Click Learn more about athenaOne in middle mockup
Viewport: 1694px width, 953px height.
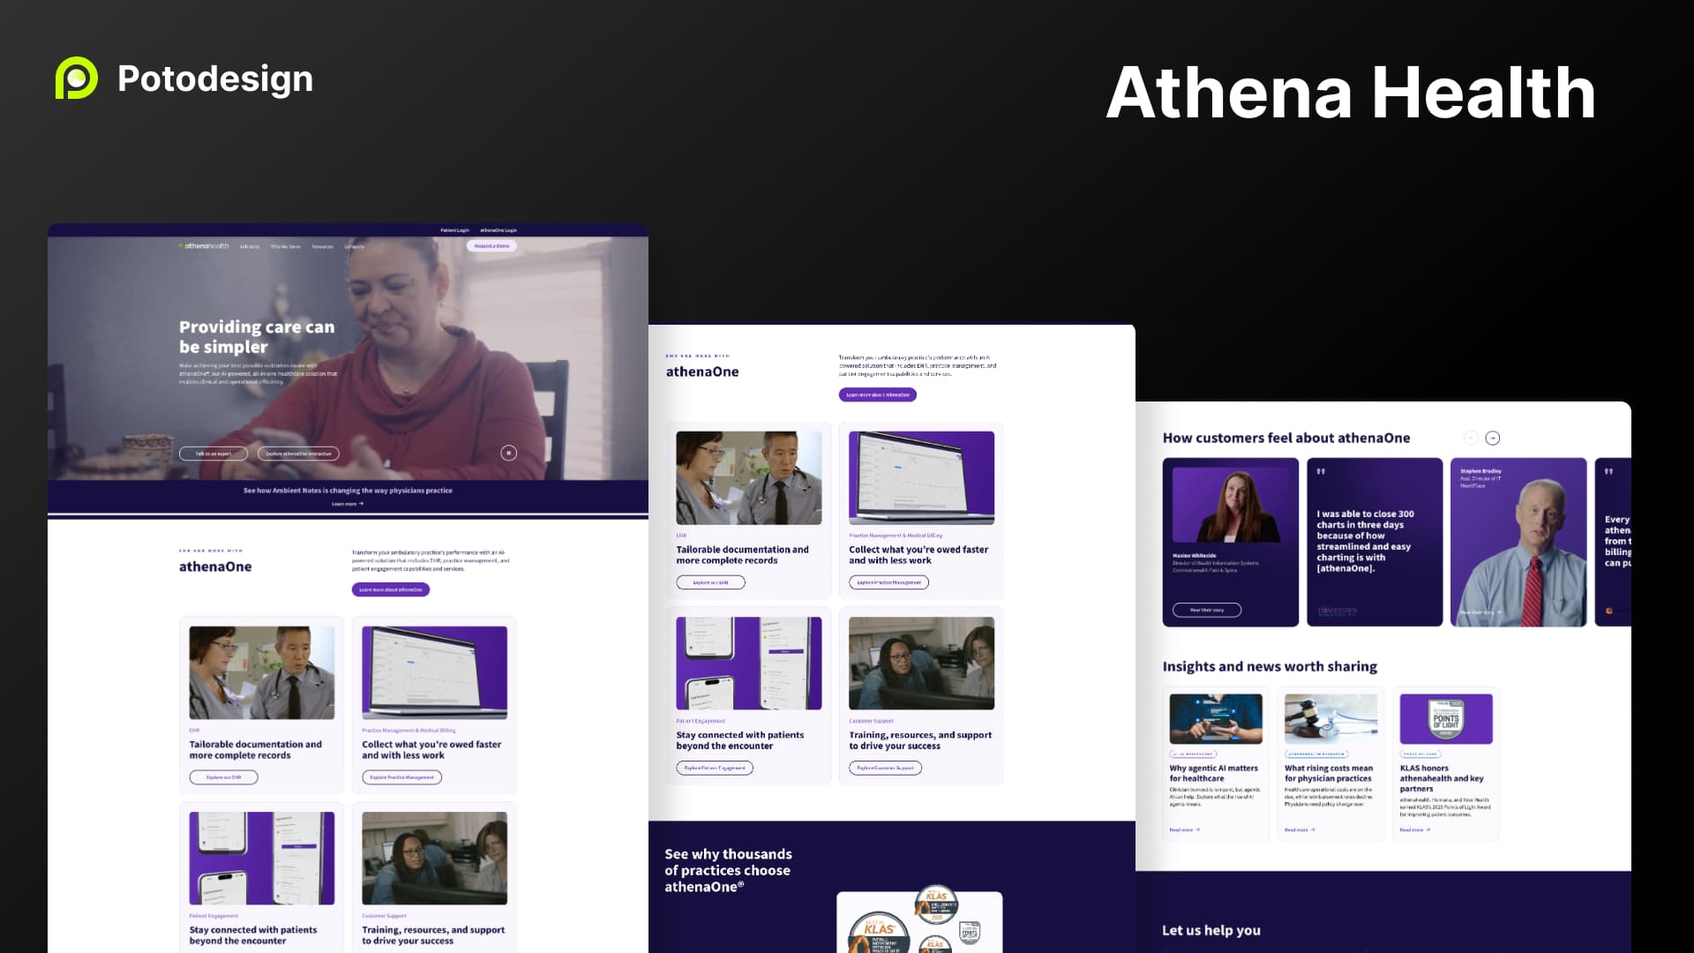[x=878, y=394]
